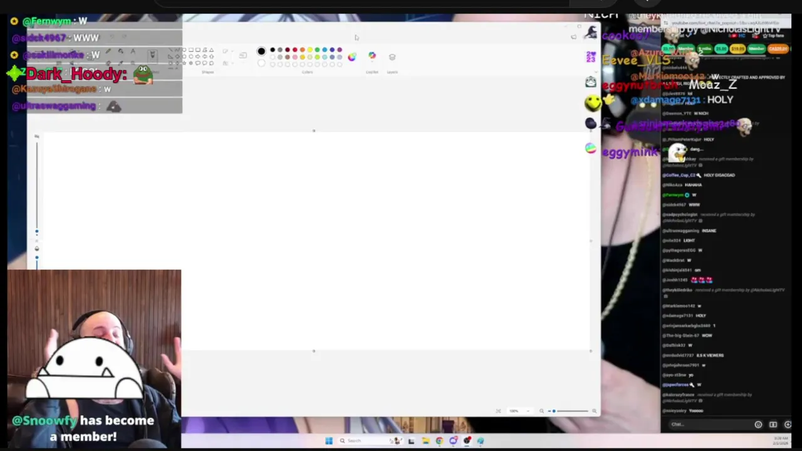The width and height of the screenshot is (802, 451).
Task: Pick the gray color swatch in top palette row
Action: point(280,49)
